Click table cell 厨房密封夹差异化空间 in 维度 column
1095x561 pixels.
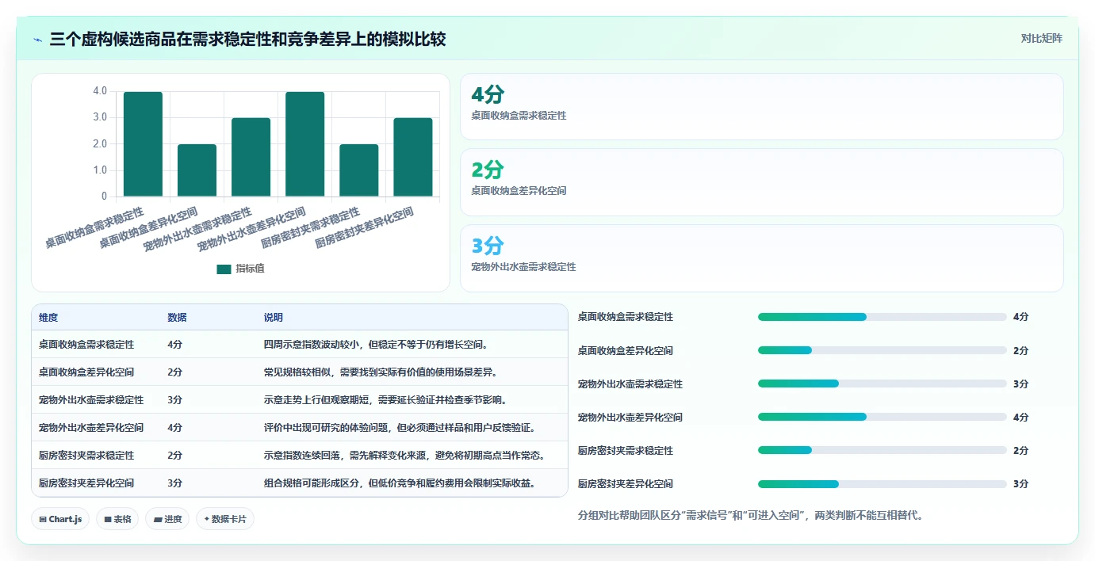(86, 483)
